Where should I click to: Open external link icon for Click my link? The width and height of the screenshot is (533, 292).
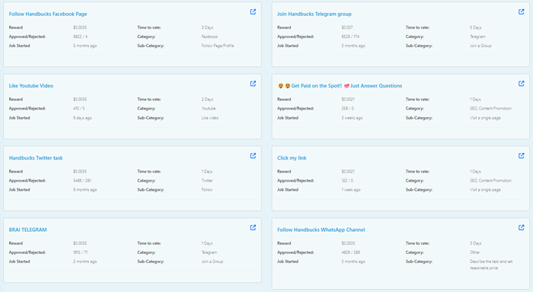(x=521, y=156)
